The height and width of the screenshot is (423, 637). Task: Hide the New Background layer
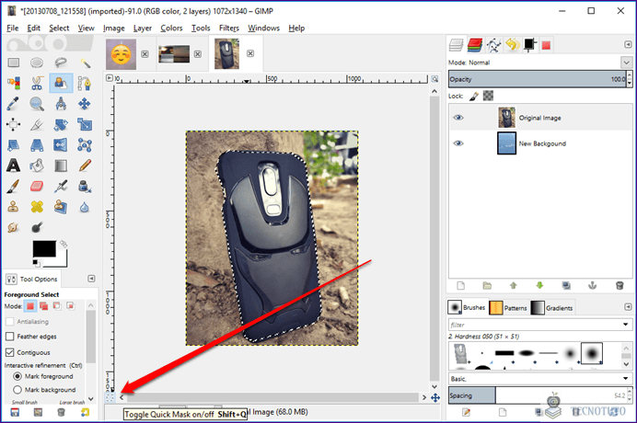click(458, 143)
